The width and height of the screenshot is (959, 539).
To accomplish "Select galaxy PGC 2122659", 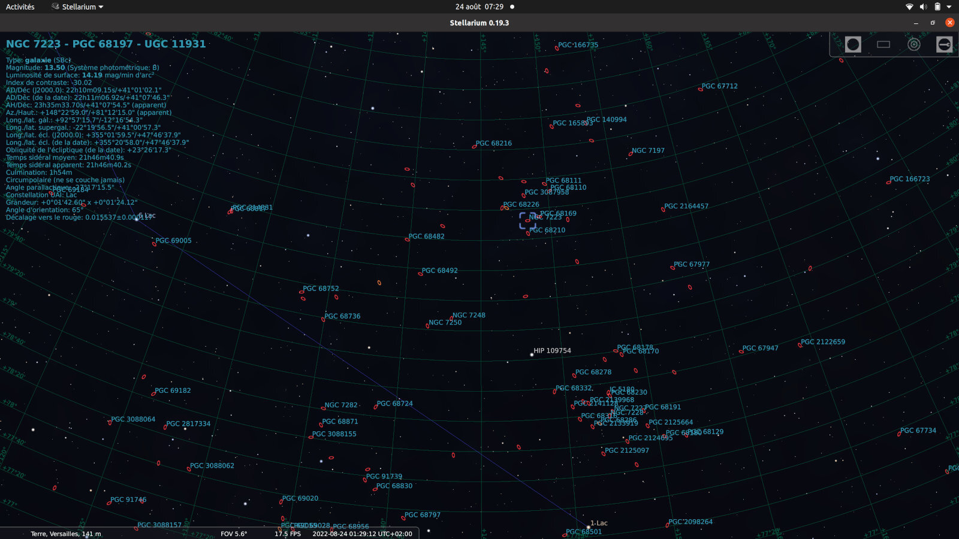I will pos(823,342).
